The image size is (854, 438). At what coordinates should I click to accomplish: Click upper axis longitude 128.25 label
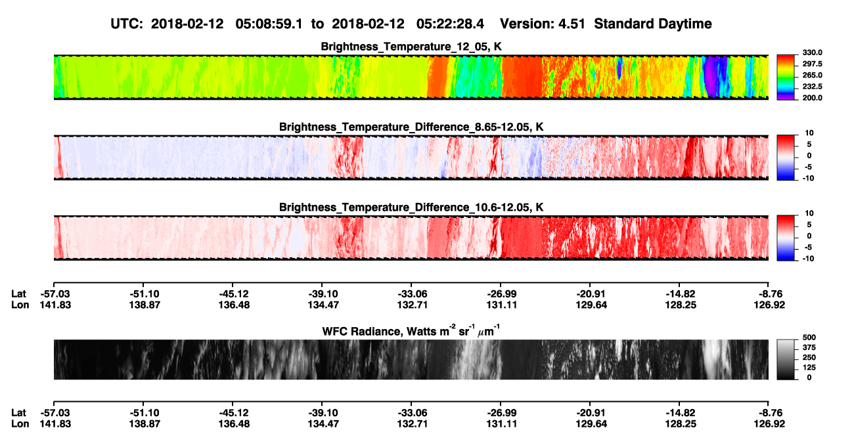pos(680,305)
